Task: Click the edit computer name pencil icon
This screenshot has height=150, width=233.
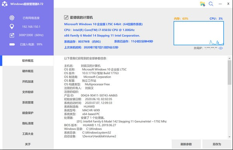Action: (66, 17)
